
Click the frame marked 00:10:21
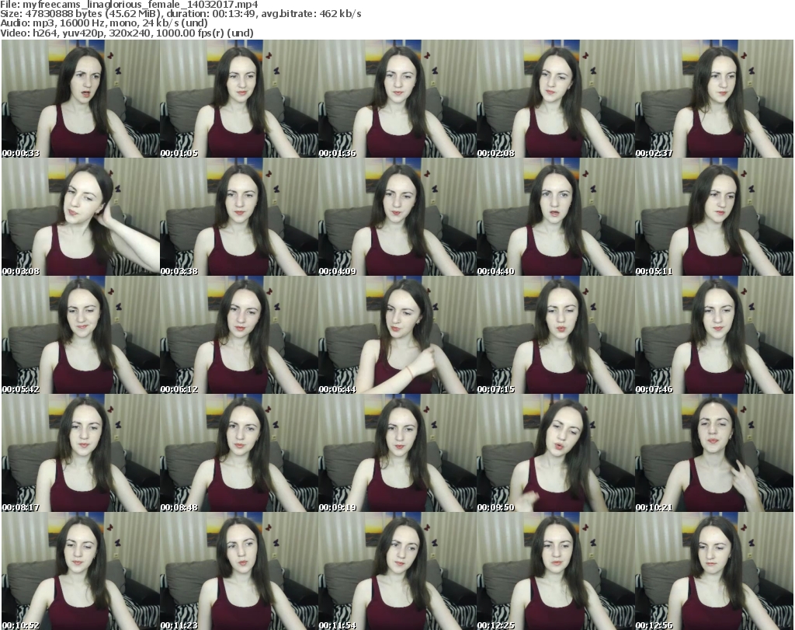(x=714, y=453)
